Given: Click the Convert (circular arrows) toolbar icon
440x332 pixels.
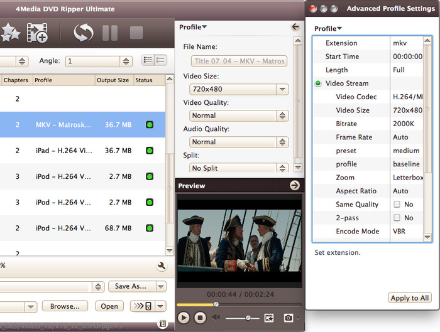Looking at the screenshot, I should [x=83, y=33].
